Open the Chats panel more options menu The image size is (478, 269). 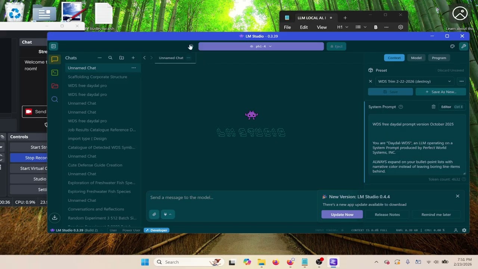[x=99, y=58]
